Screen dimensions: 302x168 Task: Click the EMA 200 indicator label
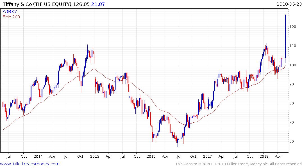pyautogui.click(x=11, y=17)
